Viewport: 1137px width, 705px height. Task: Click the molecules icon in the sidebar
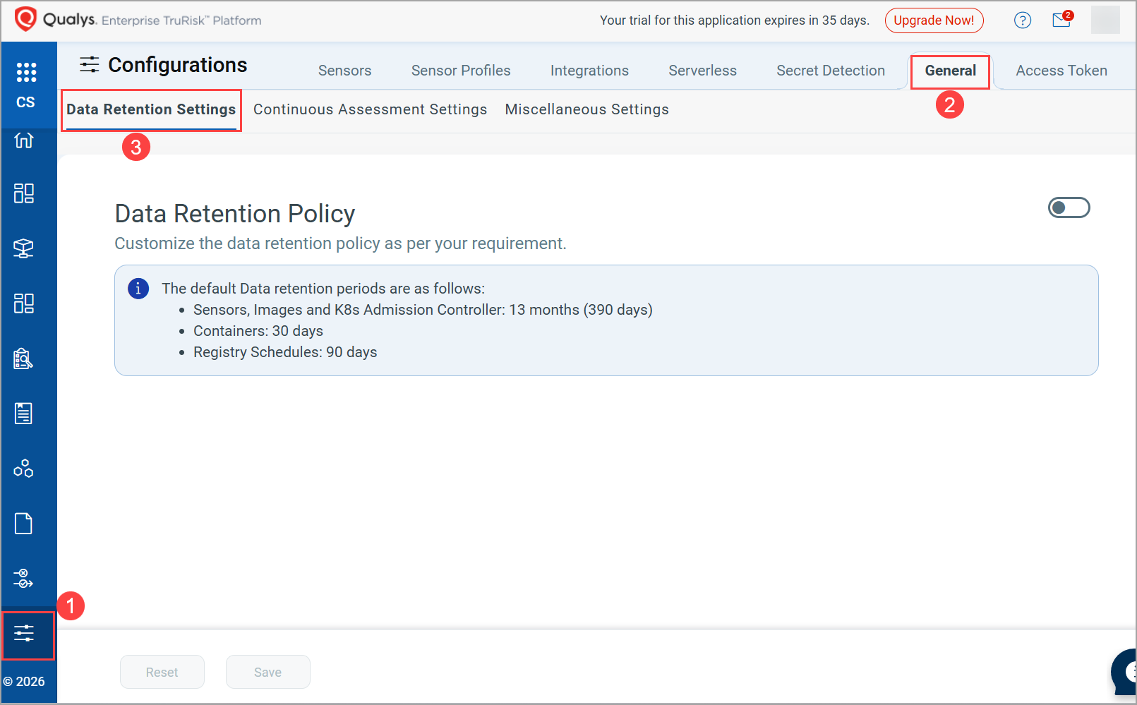23,467
